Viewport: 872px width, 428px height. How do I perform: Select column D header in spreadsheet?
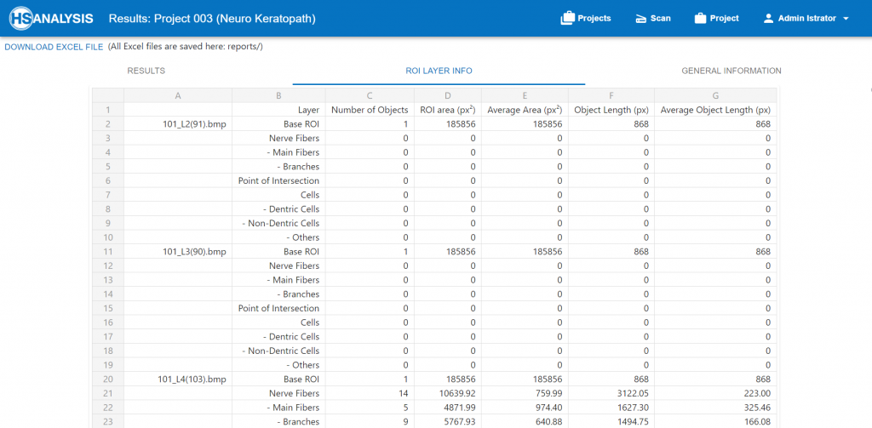point(448,95)
